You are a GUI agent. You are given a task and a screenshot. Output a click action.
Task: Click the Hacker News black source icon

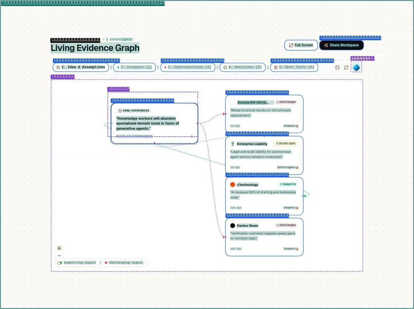pyautogui.click(x=233, y=226)
